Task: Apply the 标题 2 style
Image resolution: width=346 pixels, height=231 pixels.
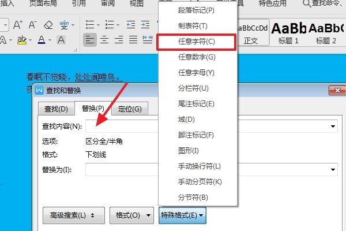Action: coord(326,33)
